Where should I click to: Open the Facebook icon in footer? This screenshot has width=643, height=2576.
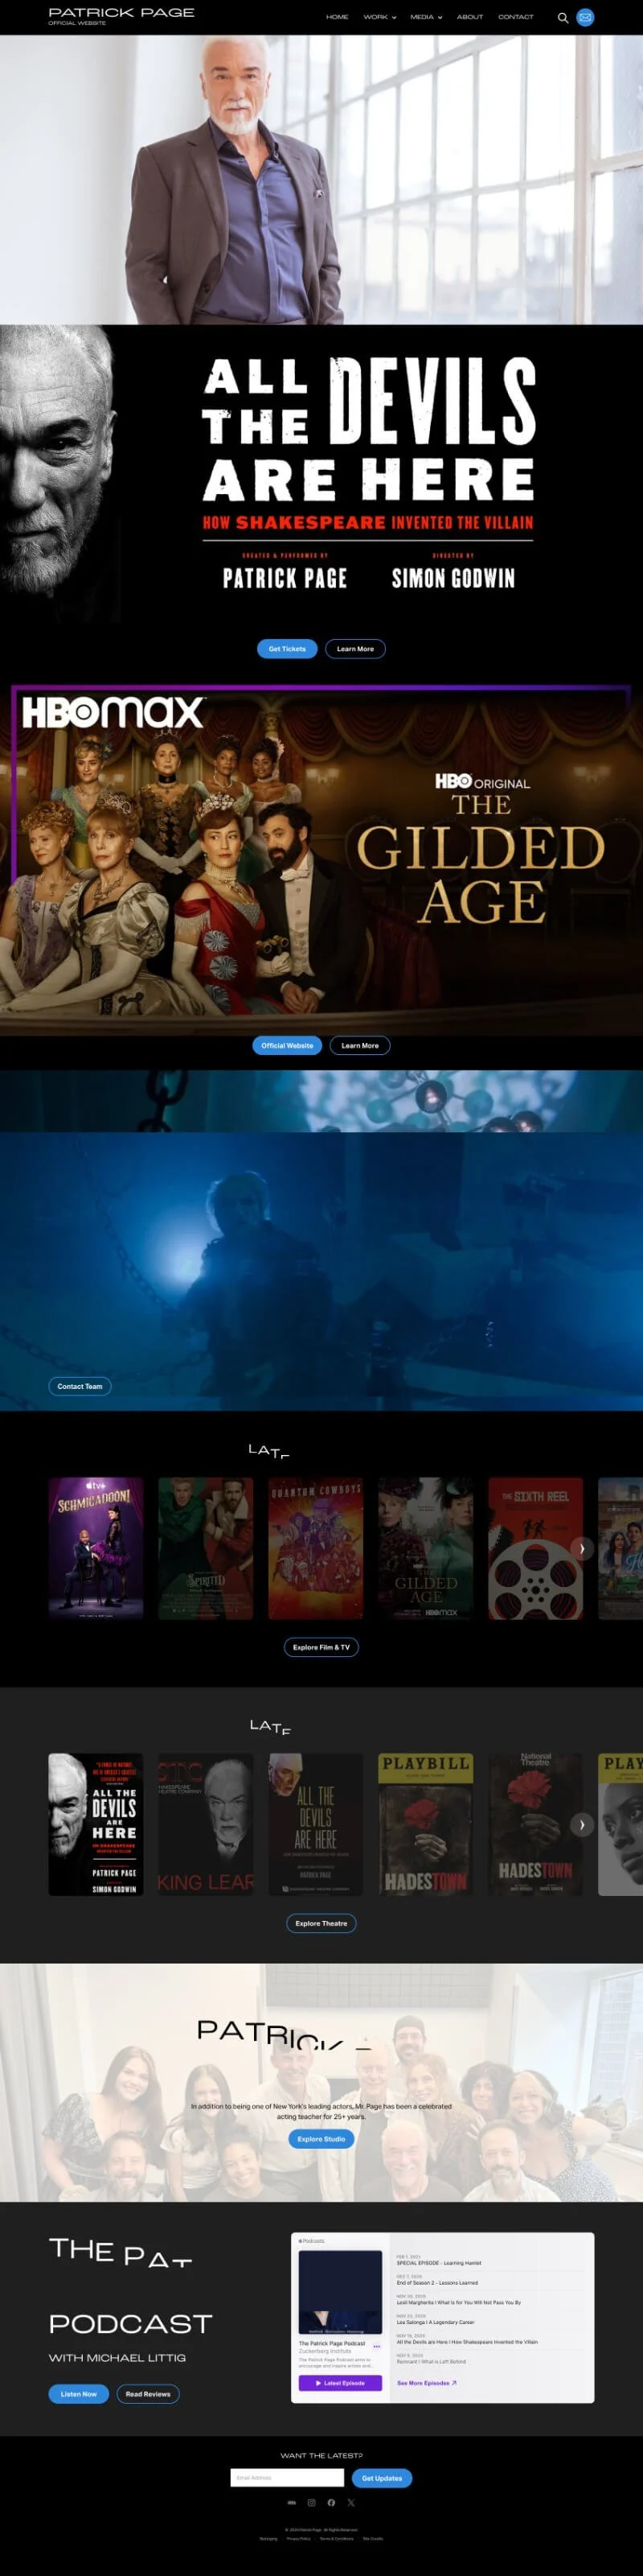(x=331, y=2503)
